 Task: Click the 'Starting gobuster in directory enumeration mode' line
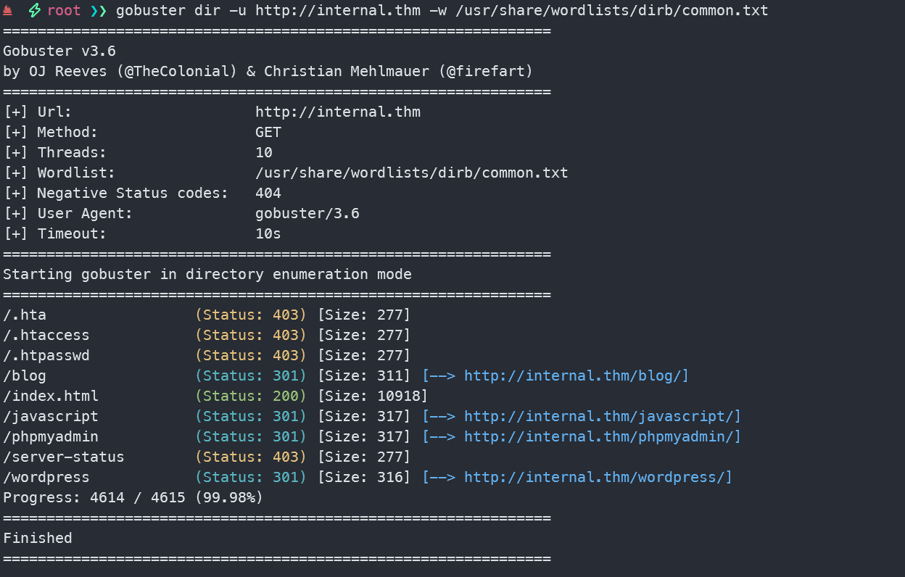pyautogui.click(x=207, y=275)
